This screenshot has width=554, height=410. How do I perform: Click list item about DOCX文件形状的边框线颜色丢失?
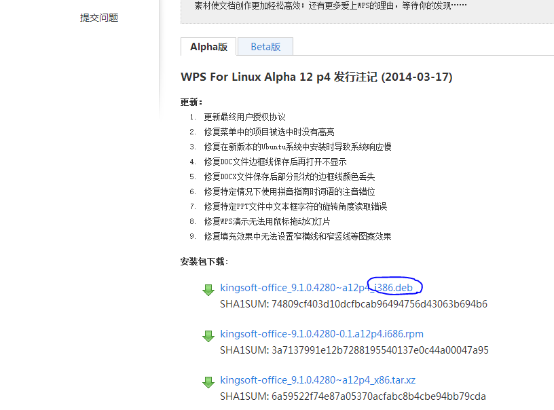pos(289,176)
